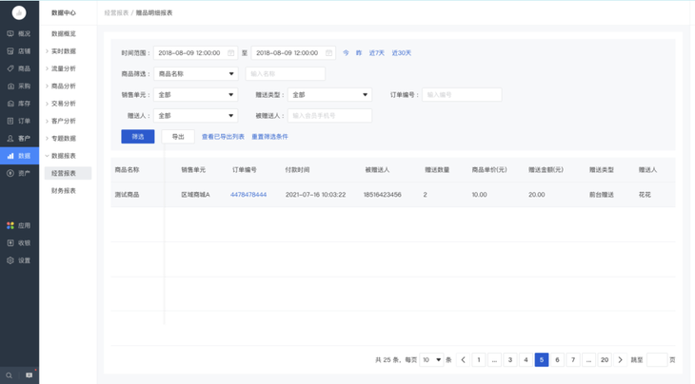Go to next page arrow in pagination
This screenshot has height=384, width=695.
620,359
